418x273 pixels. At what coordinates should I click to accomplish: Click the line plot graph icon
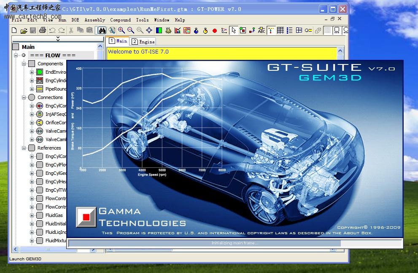tap(224, 30)
